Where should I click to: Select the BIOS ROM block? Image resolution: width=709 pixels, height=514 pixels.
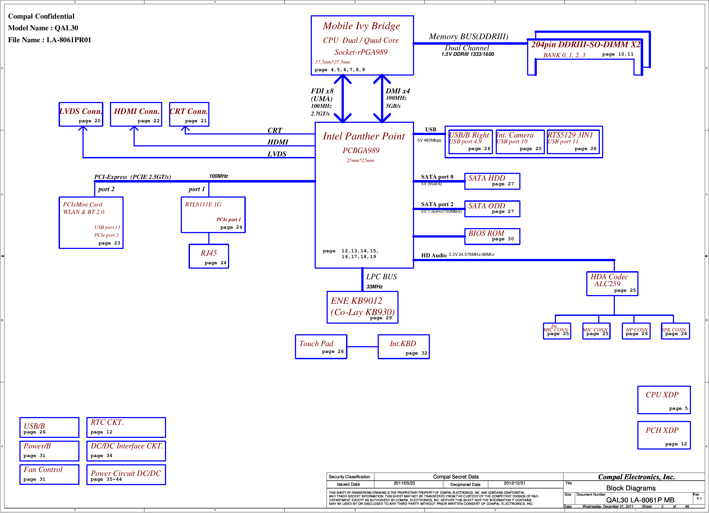492,236
